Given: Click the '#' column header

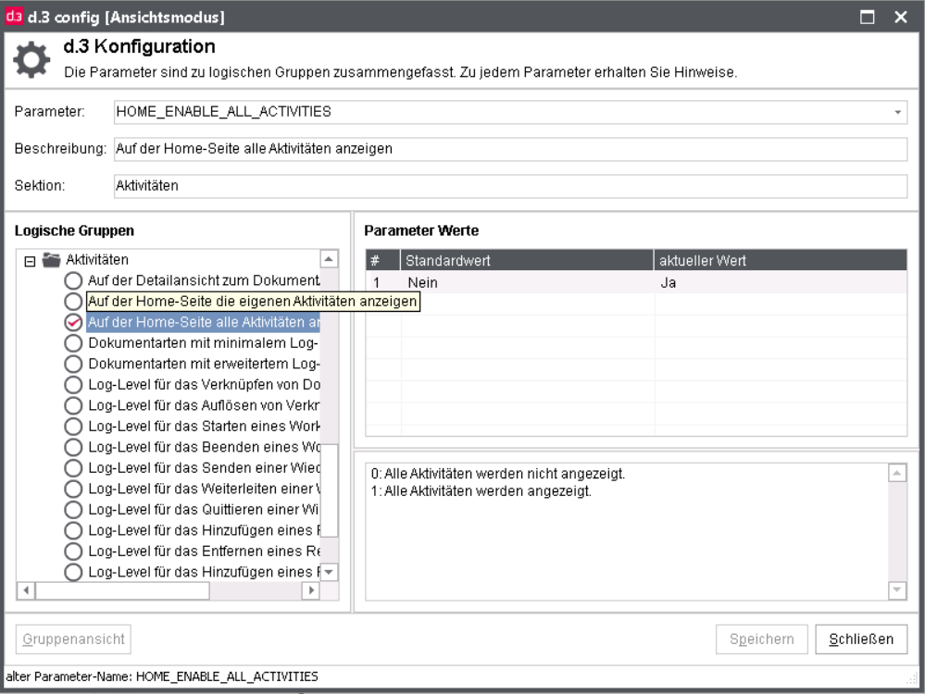Looking at the screenshot, I should (382, 261).
